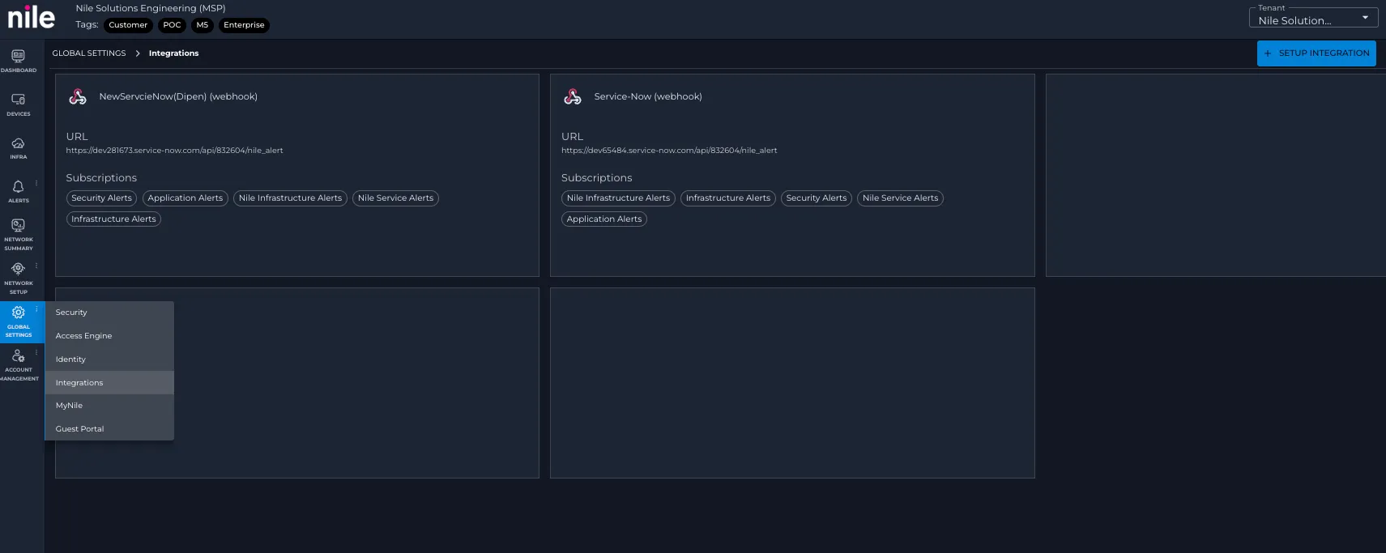
Task: Click Nile Service Alerts chip in Service-Now card
Action: [900, 198]
